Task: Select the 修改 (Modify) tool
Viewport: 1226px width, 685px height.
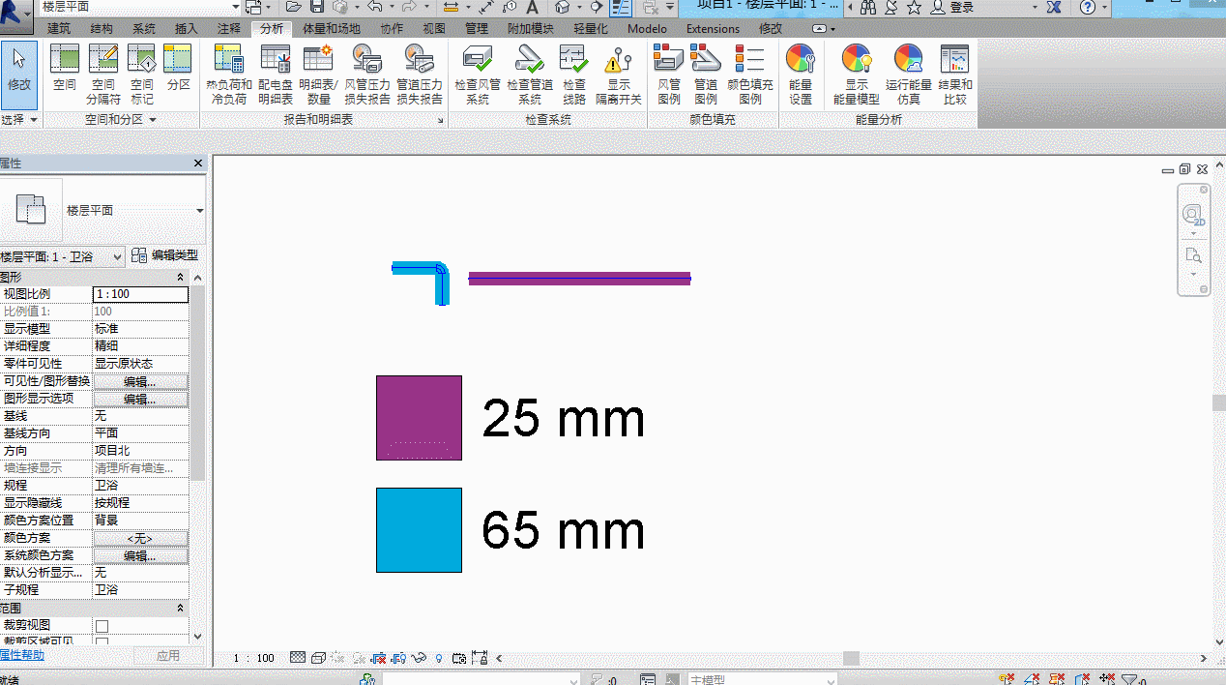Action: click(19, 74)
